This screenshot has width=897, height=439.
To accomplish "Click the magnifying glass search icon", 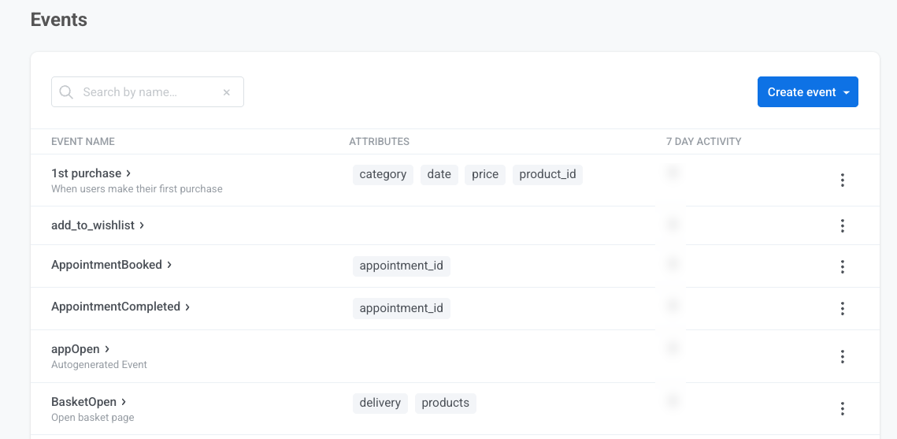I will click(66, 92).
